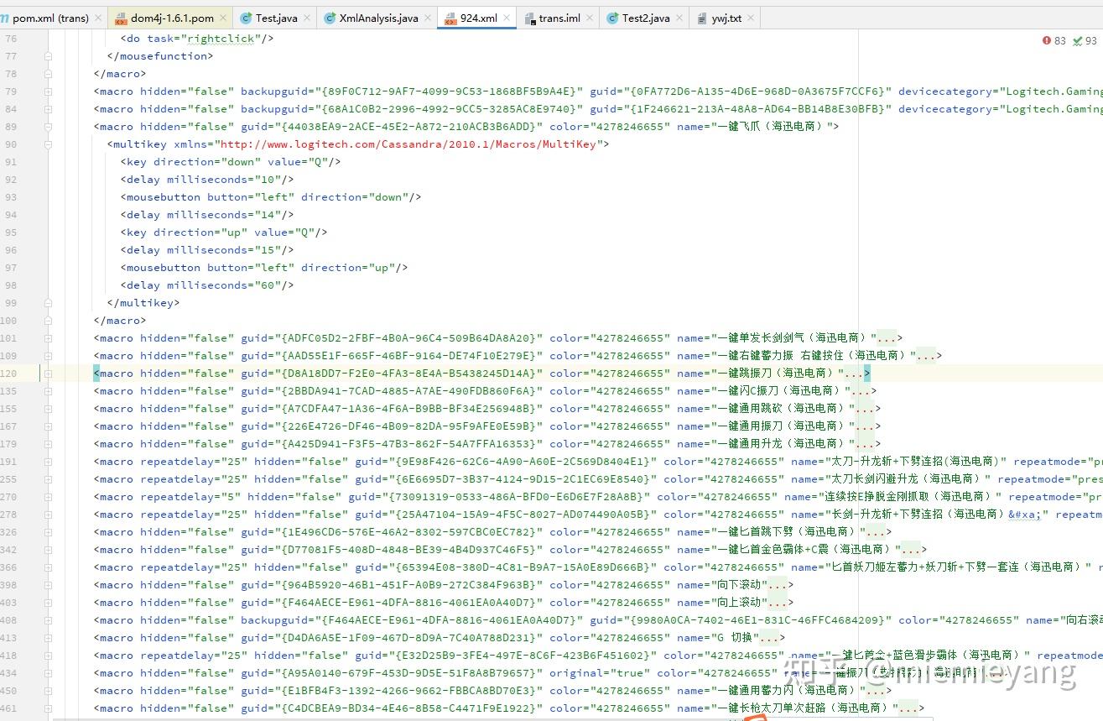The height and width of the screenshot is (721, 1103).
Task: Click delay milliseconds value "15"
Action: [x=268, y=250]
